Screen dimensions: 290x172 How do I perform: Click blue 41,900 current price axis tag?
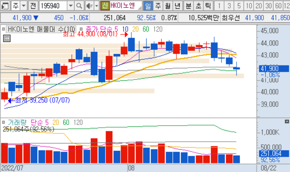tap(274, 69)
